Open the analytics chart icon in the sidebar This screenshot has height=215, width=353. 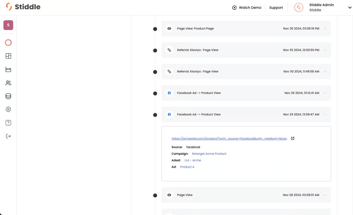8,69
